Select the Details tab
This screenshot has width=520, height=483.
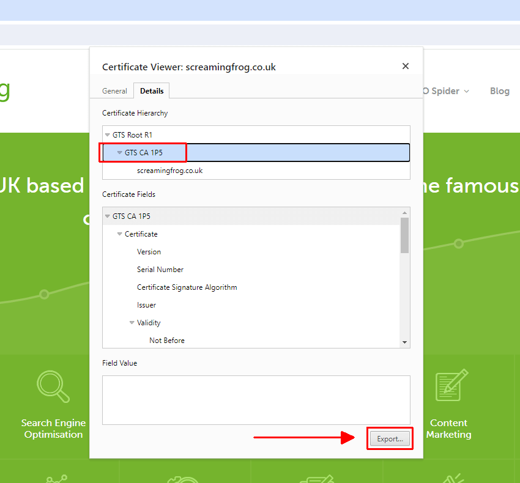click(x=151, y=90)
